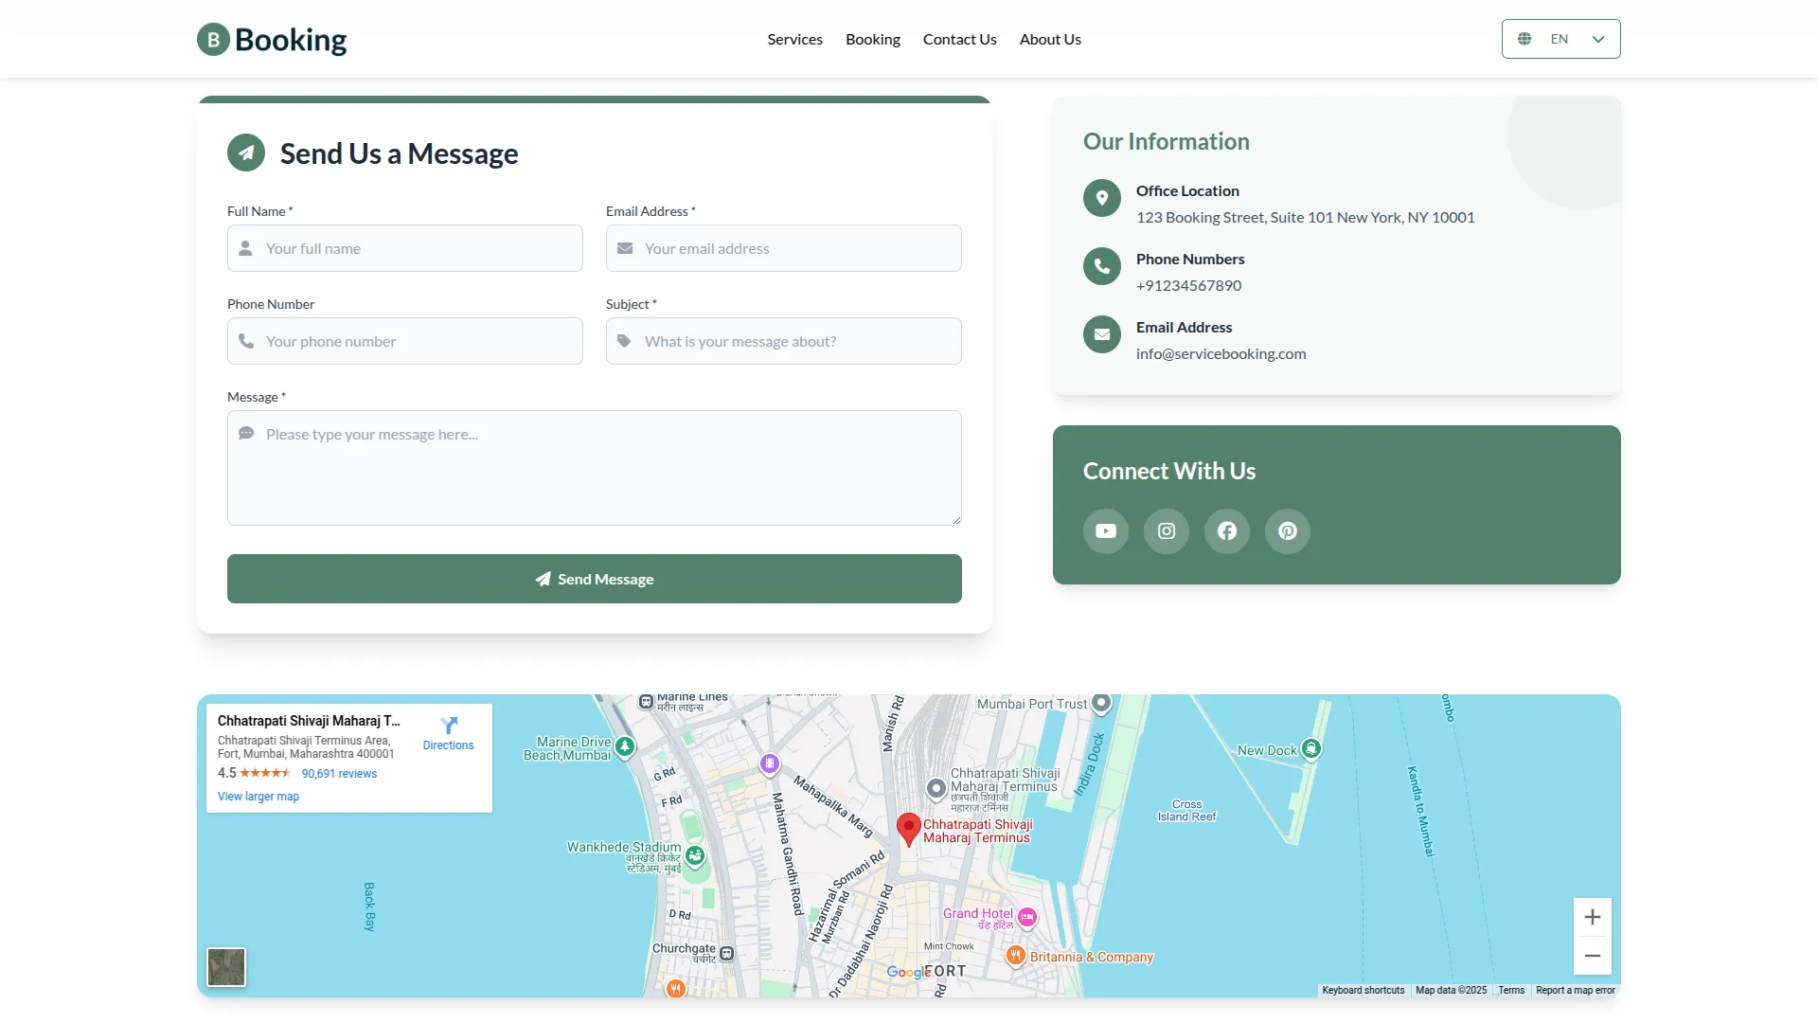Go to About Us page
Viewport: 1818px width, 1023px height.
tap(1049, 40)
